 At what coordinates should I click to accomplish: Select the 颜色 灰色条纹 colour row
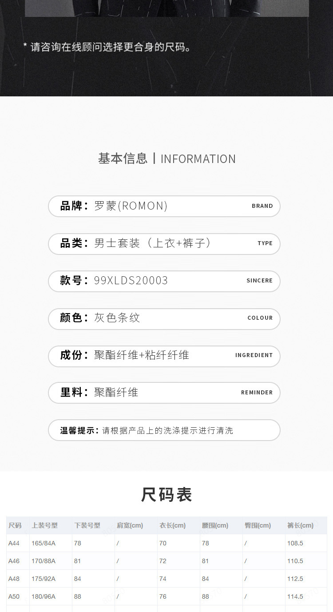tap(164, 318)
